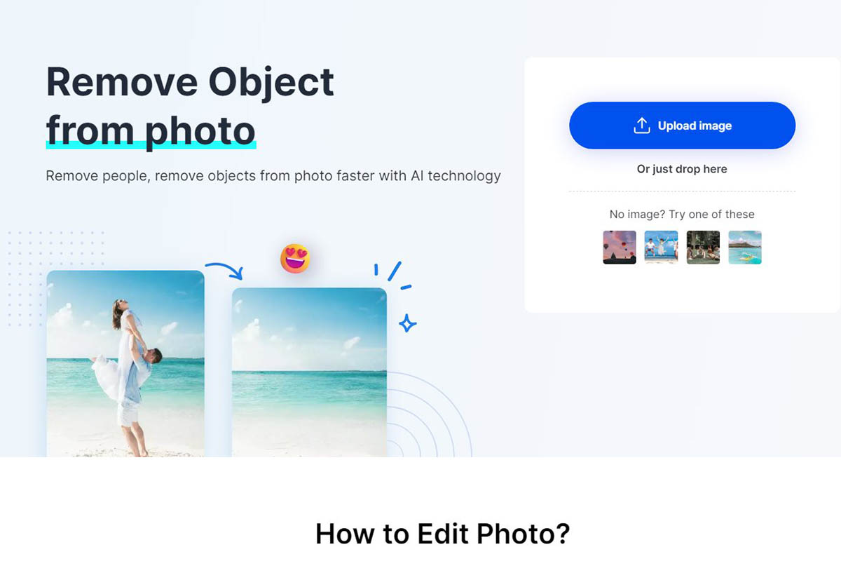Click the dashed divider line in upload panel
This screenshot has height=561, width=841.
pos(682,191)
